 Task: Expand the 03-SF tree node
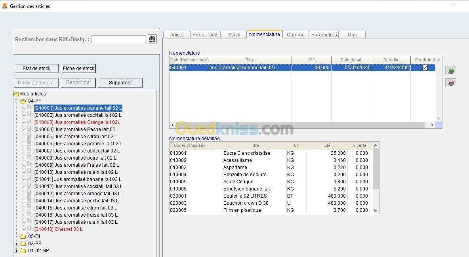pyautogui.click(x=17, y=244)
